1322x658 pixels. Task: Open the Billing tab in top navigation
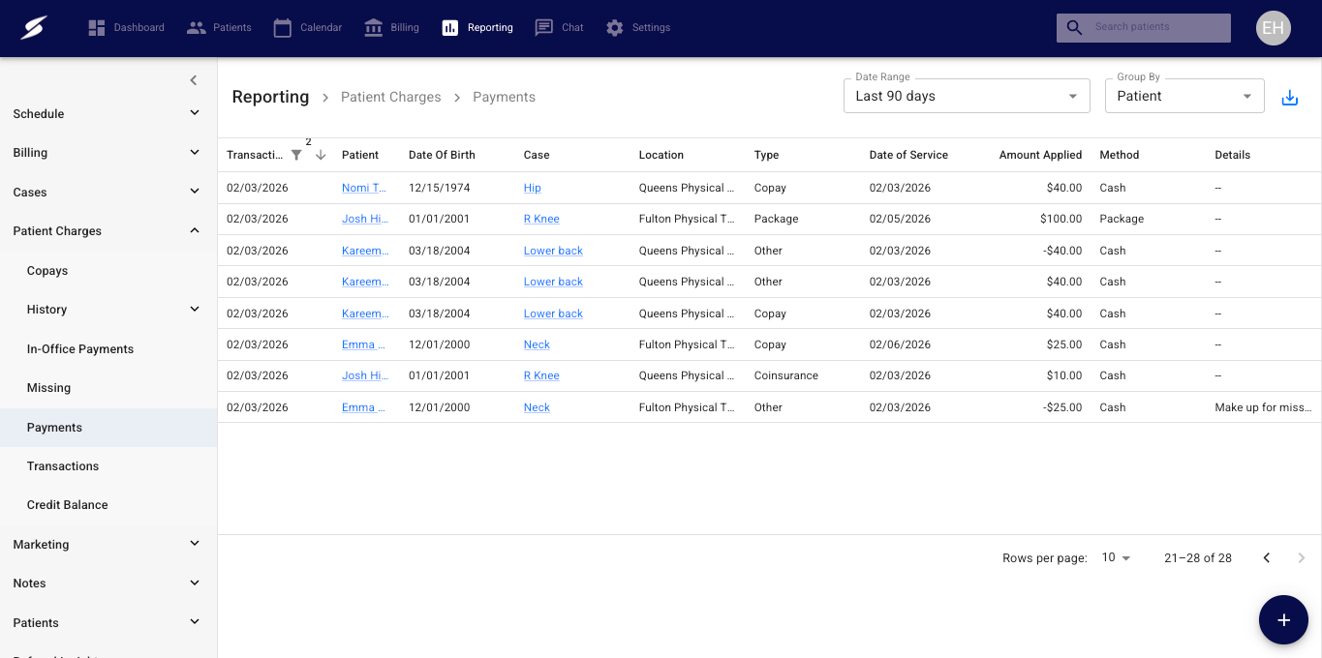click(x=391, y=28)
